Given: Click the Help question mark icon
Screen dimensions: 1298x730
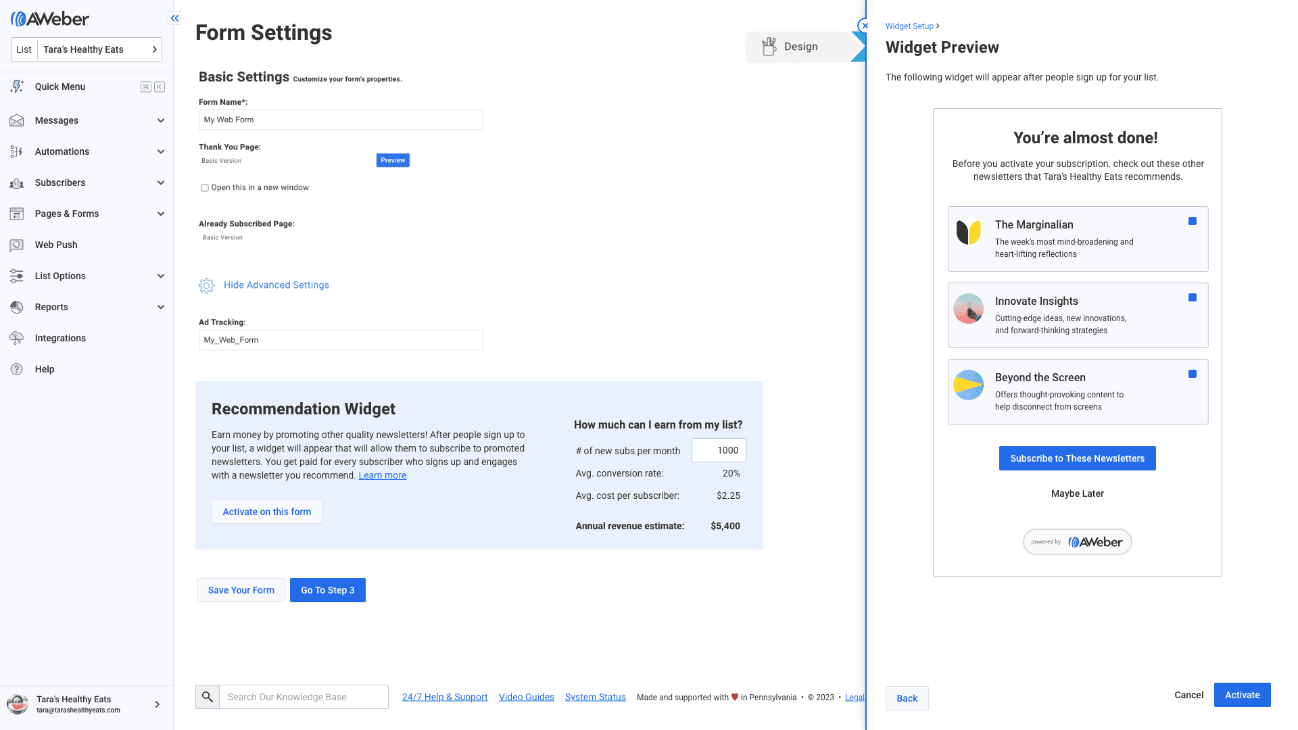Looking at the screenshot, I should pos(17,369).
